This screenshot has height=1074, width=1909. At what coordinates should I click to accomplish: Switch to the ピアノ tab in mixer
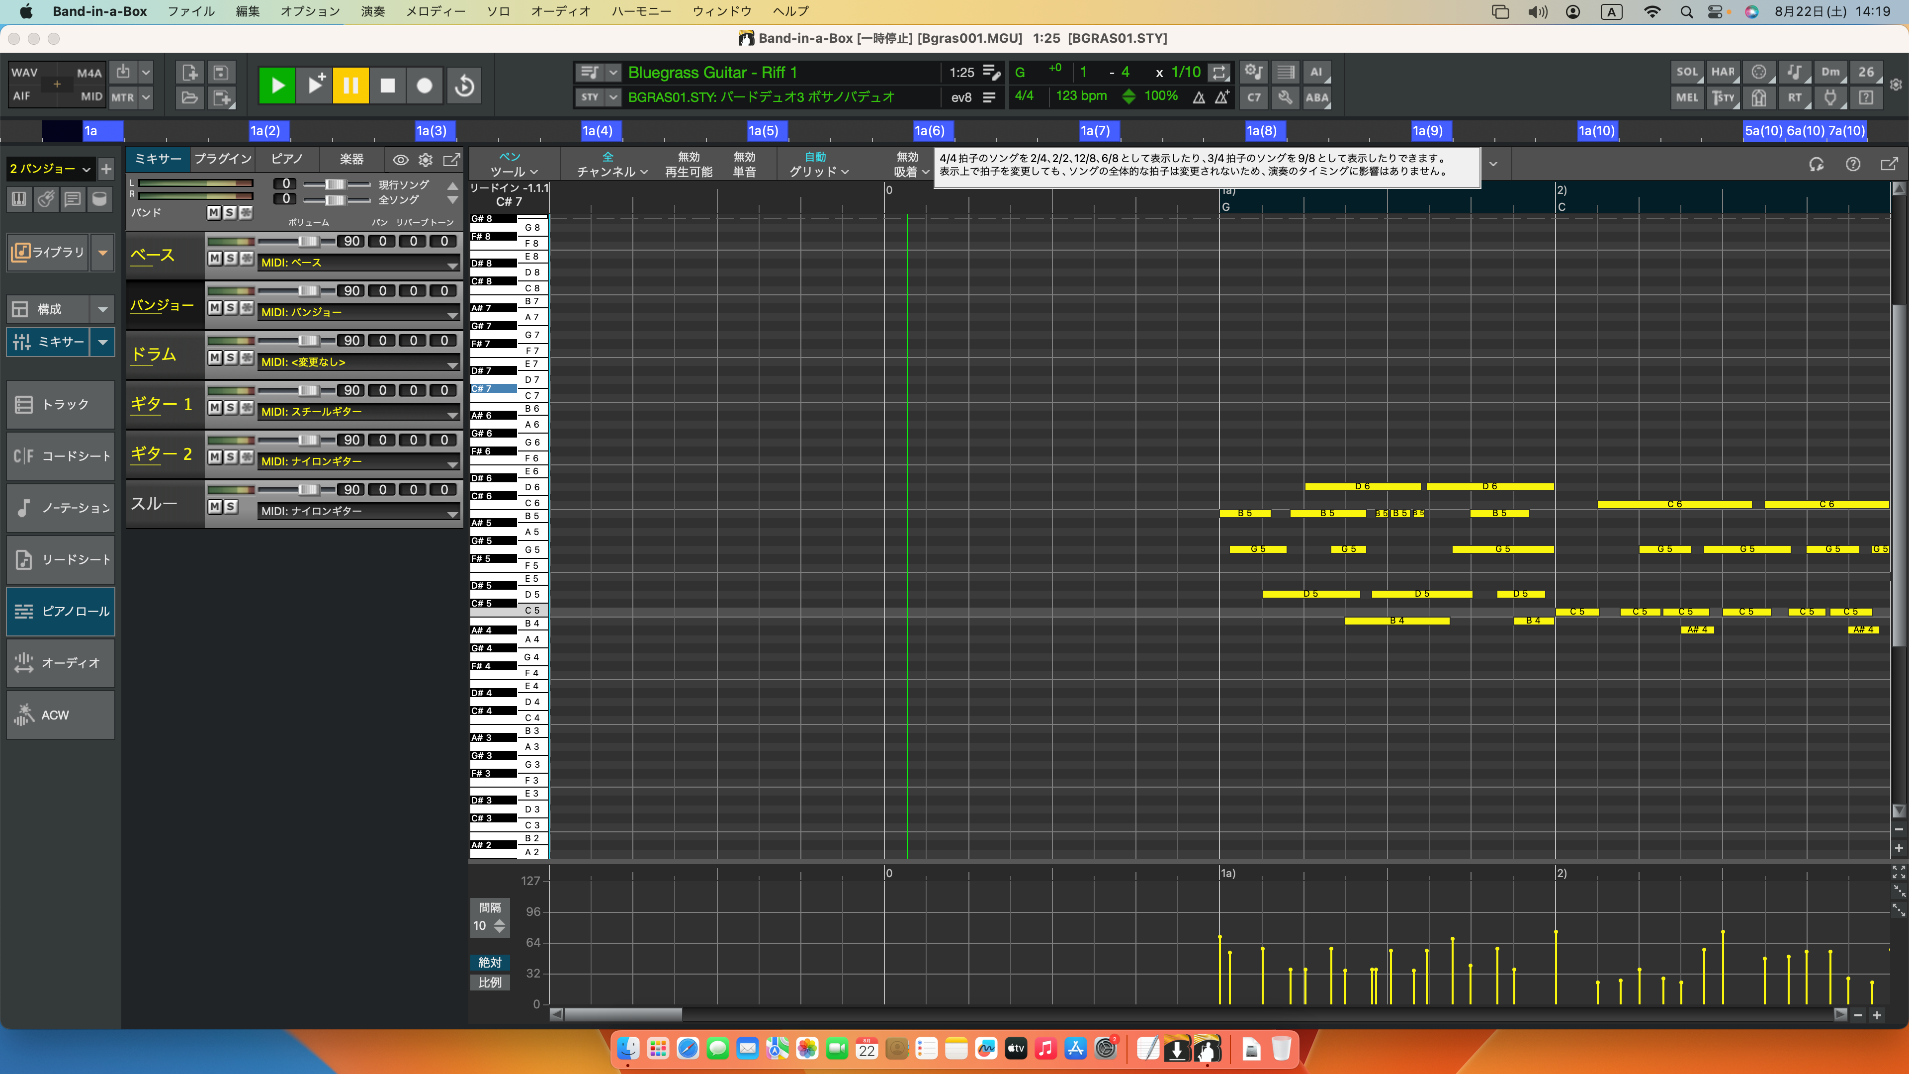point(287,159)
